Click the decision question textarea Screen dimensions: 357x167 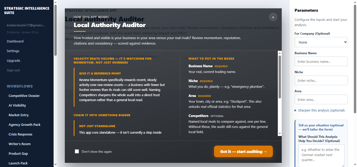[x=321, y=156]
